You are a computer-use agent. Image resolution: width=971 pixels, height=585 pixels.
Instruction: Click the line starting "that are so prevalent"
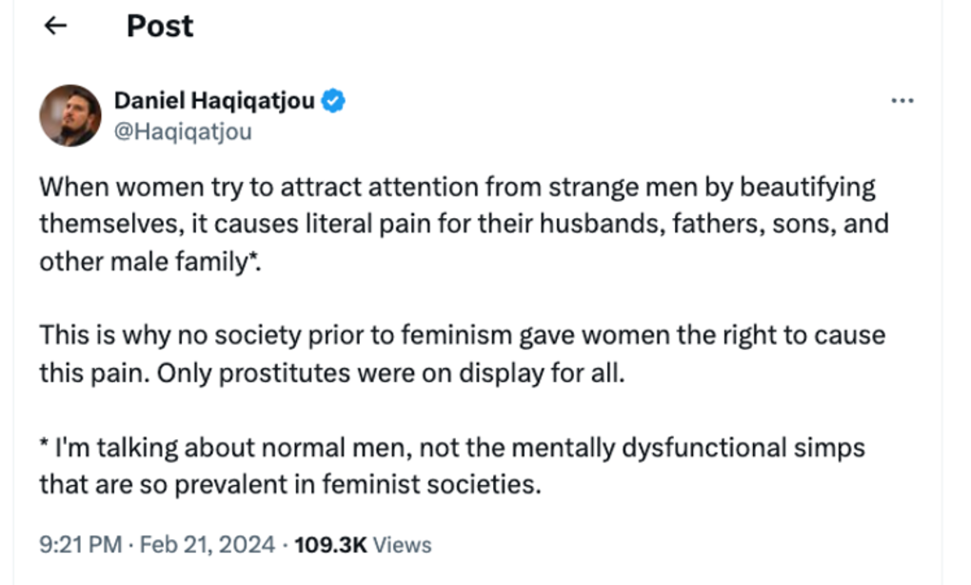pyautogui.click(x=289, y=484)
